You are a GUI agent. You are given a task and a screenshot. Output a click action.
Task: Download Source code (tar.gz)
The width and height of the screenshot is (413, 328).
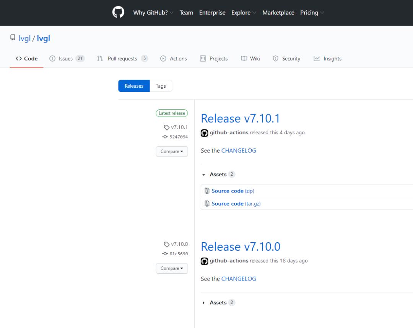coord(236,204)
